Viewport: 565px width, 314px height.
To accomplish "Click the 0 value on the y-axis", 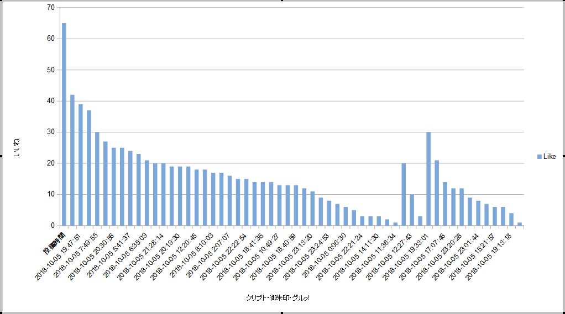I will tap(53, 226).
